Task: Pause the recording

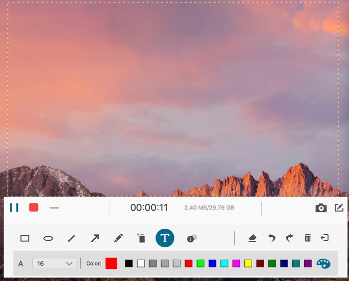Action: (x=14, y=207)
